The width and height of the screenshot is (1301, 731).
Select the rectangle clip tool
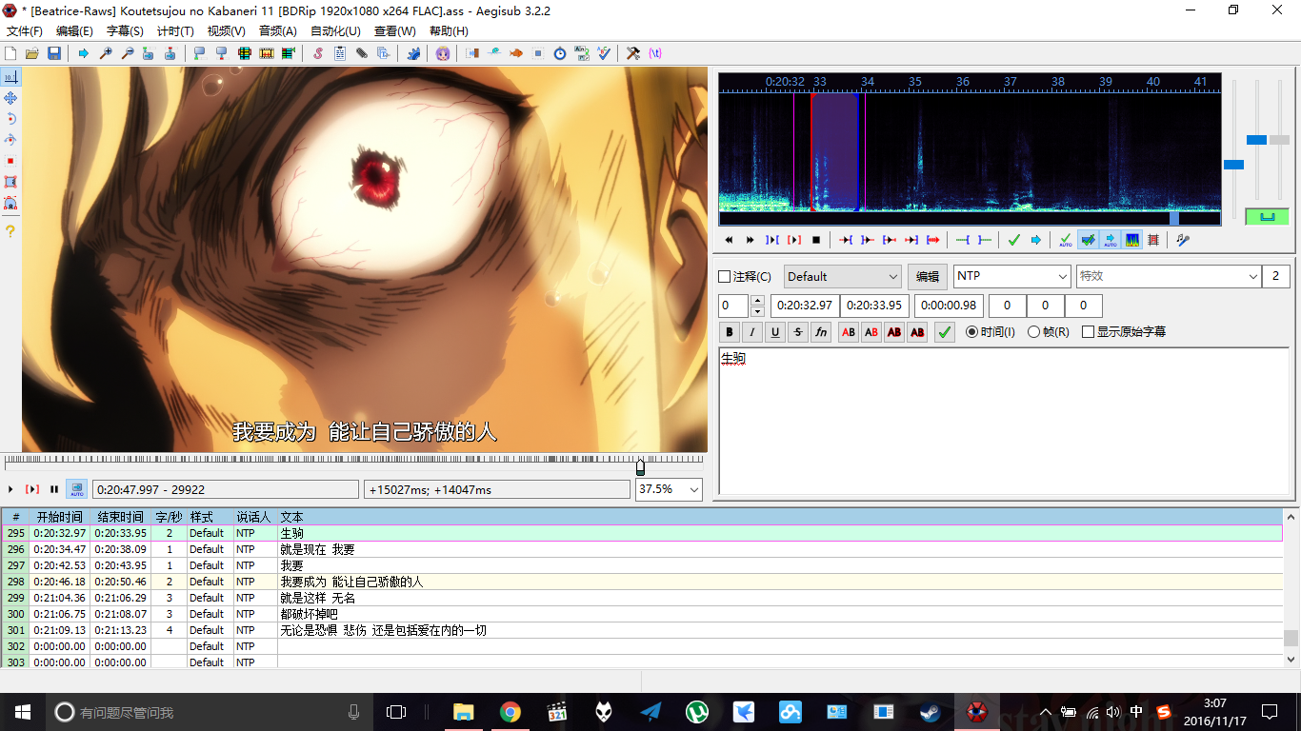[x=10, y=182]
